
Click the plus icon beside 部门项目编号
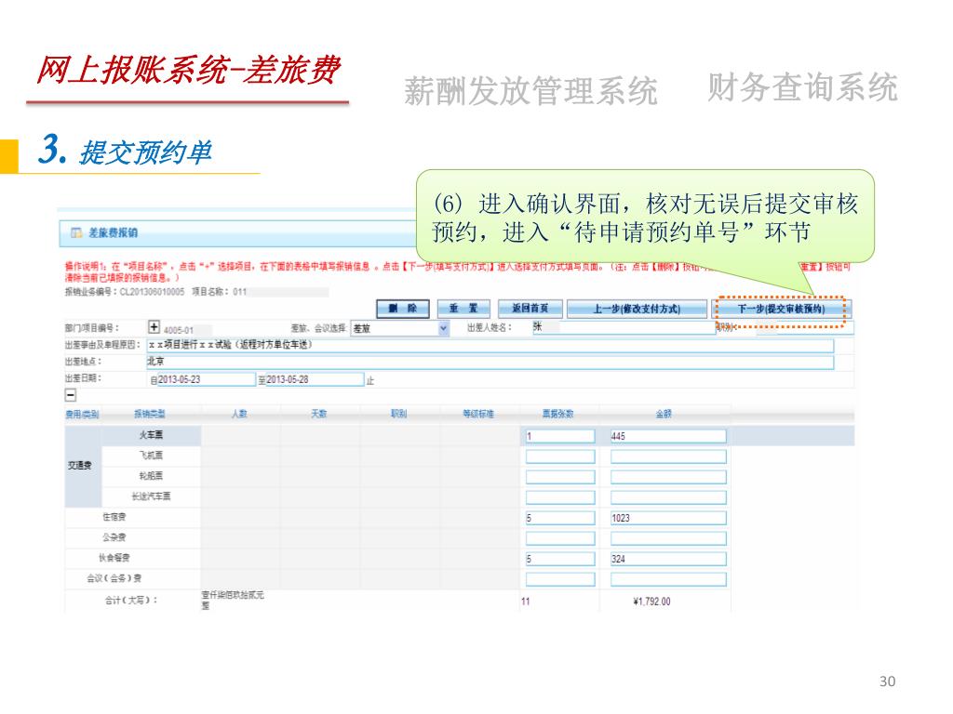pos(154,327)
